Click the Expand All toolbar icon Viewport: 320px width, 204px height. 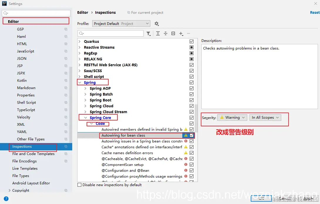coord(158,33)
